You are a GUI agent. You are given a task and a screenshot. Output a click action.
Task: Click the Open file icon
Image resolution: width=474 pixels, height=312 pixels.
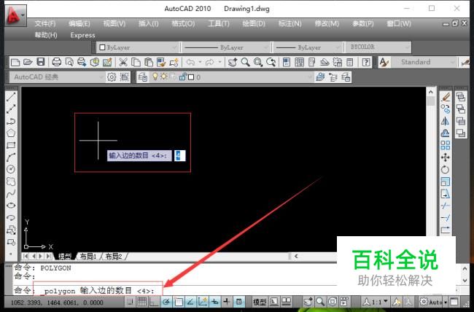(28, 62)
